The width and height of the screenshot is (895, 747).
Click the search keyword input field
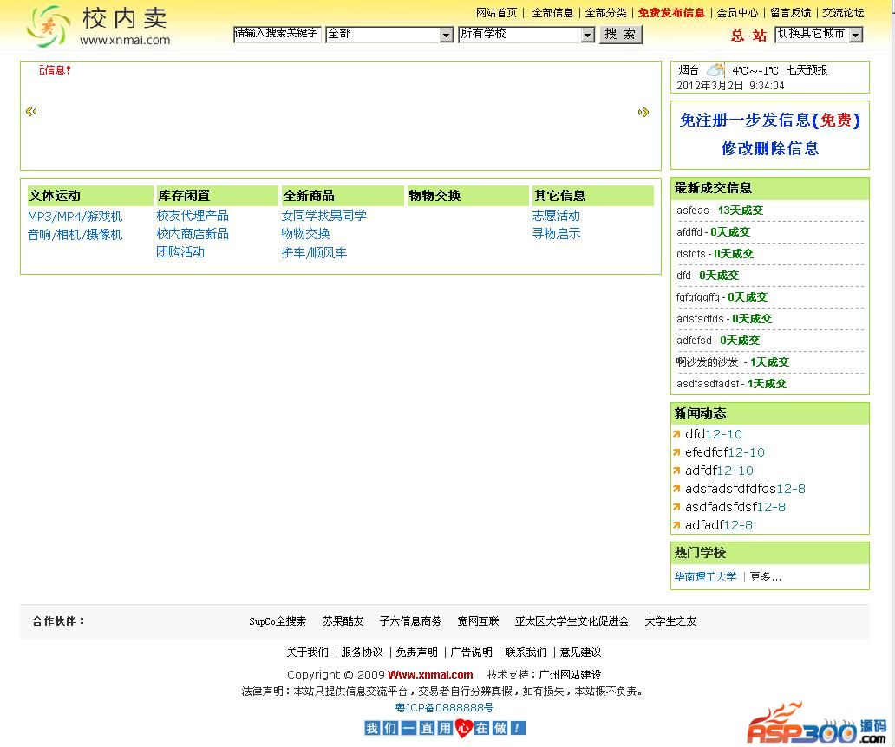277,34
